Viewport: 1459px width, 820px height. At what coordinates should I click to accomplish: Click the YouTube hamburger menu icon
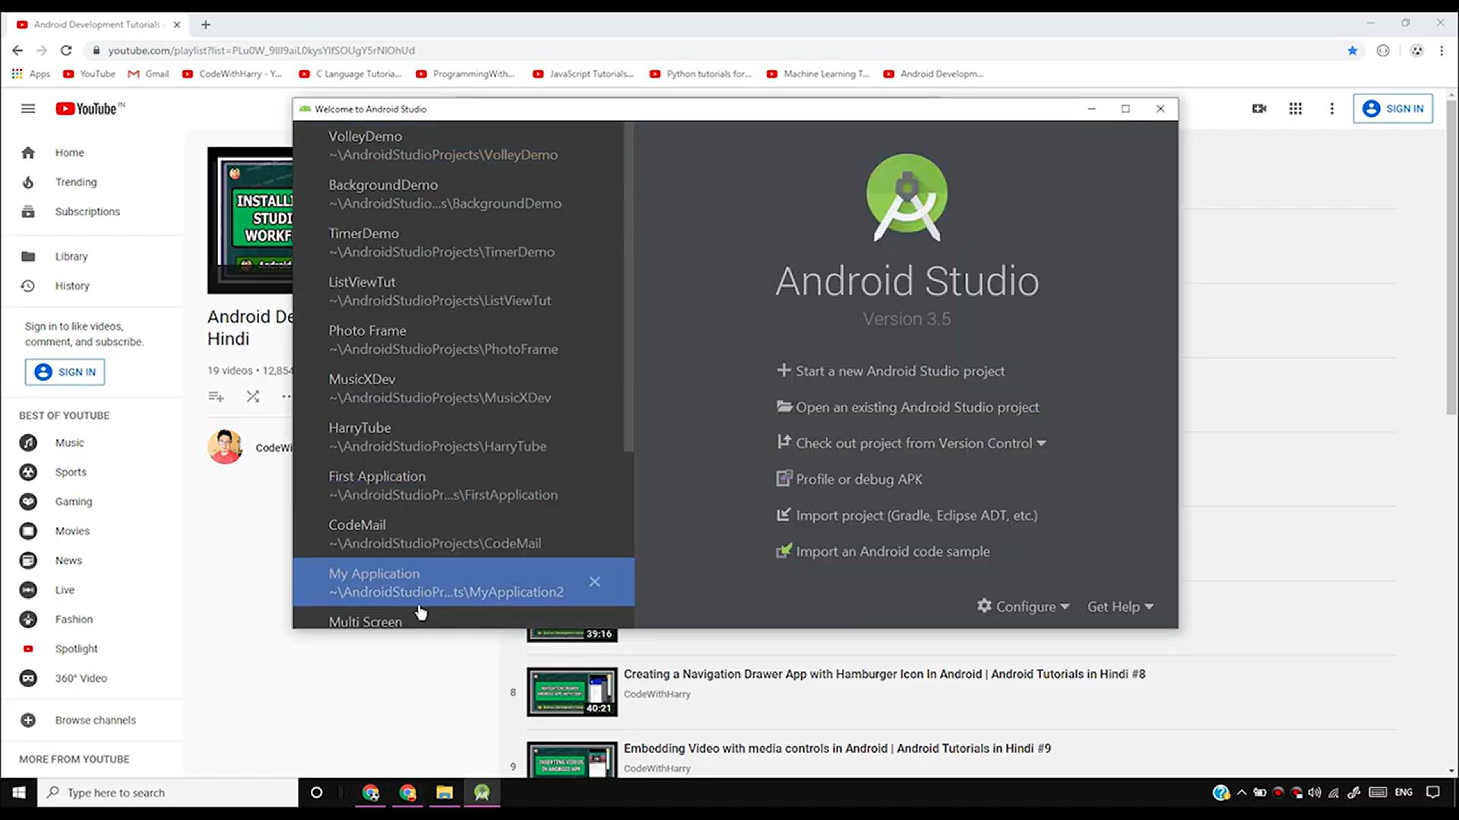(28, 109)
